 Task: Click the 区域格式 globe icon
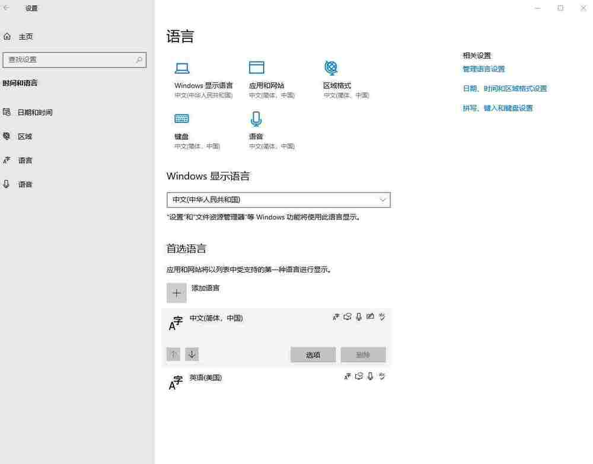[x=331, y=67]
